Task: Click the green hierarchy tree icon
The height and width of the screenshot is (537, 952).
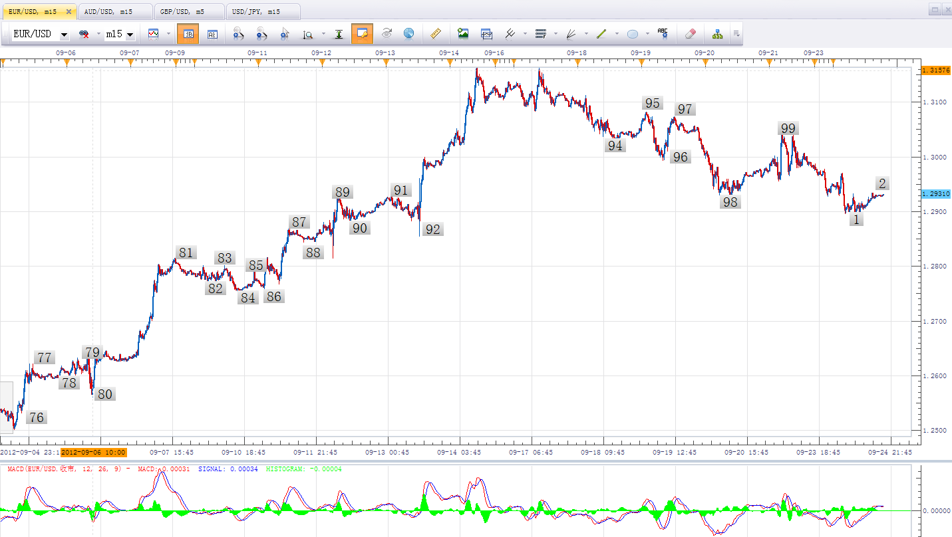Action: [x=718, y=34]
